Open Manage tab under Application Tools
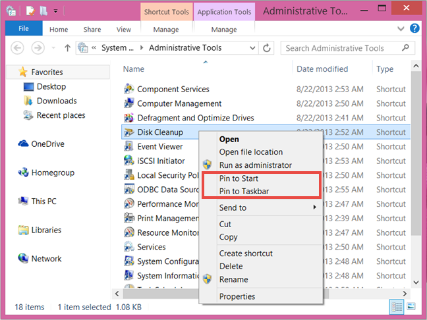 (224, 30)
